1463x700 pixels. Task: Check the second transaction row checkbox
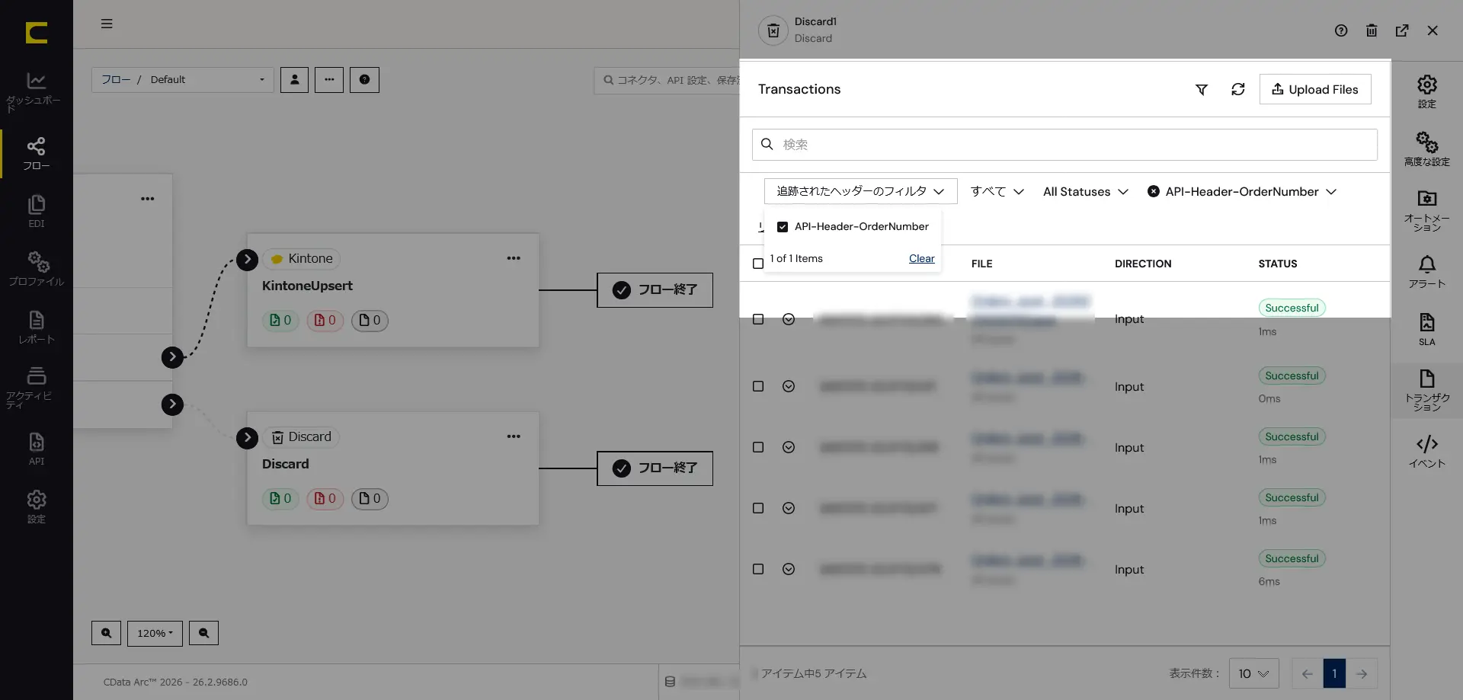coord(757,386)
